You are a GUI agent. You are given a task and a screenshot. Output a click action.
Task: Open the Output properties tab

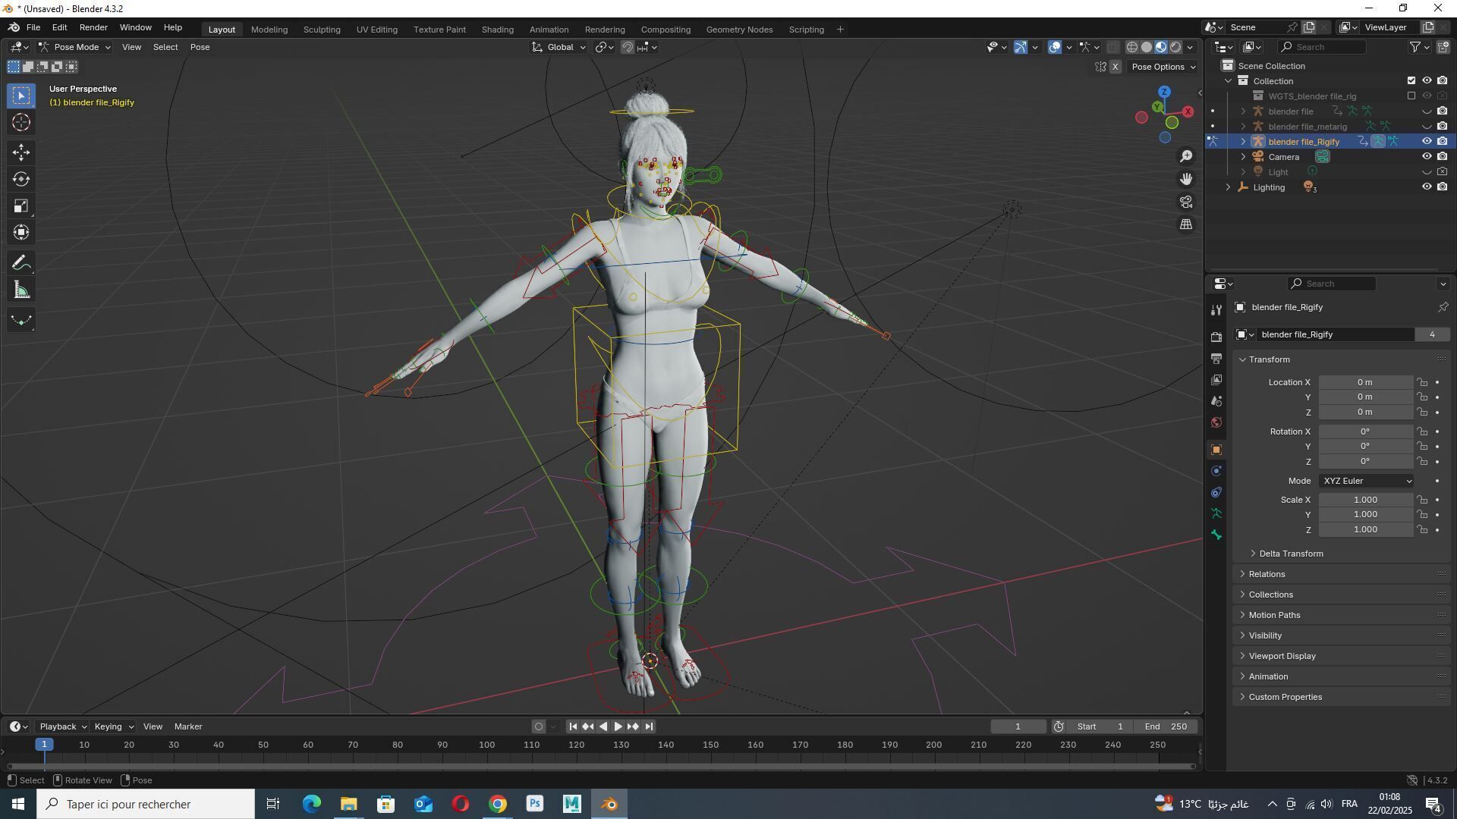coord(1216,358)
